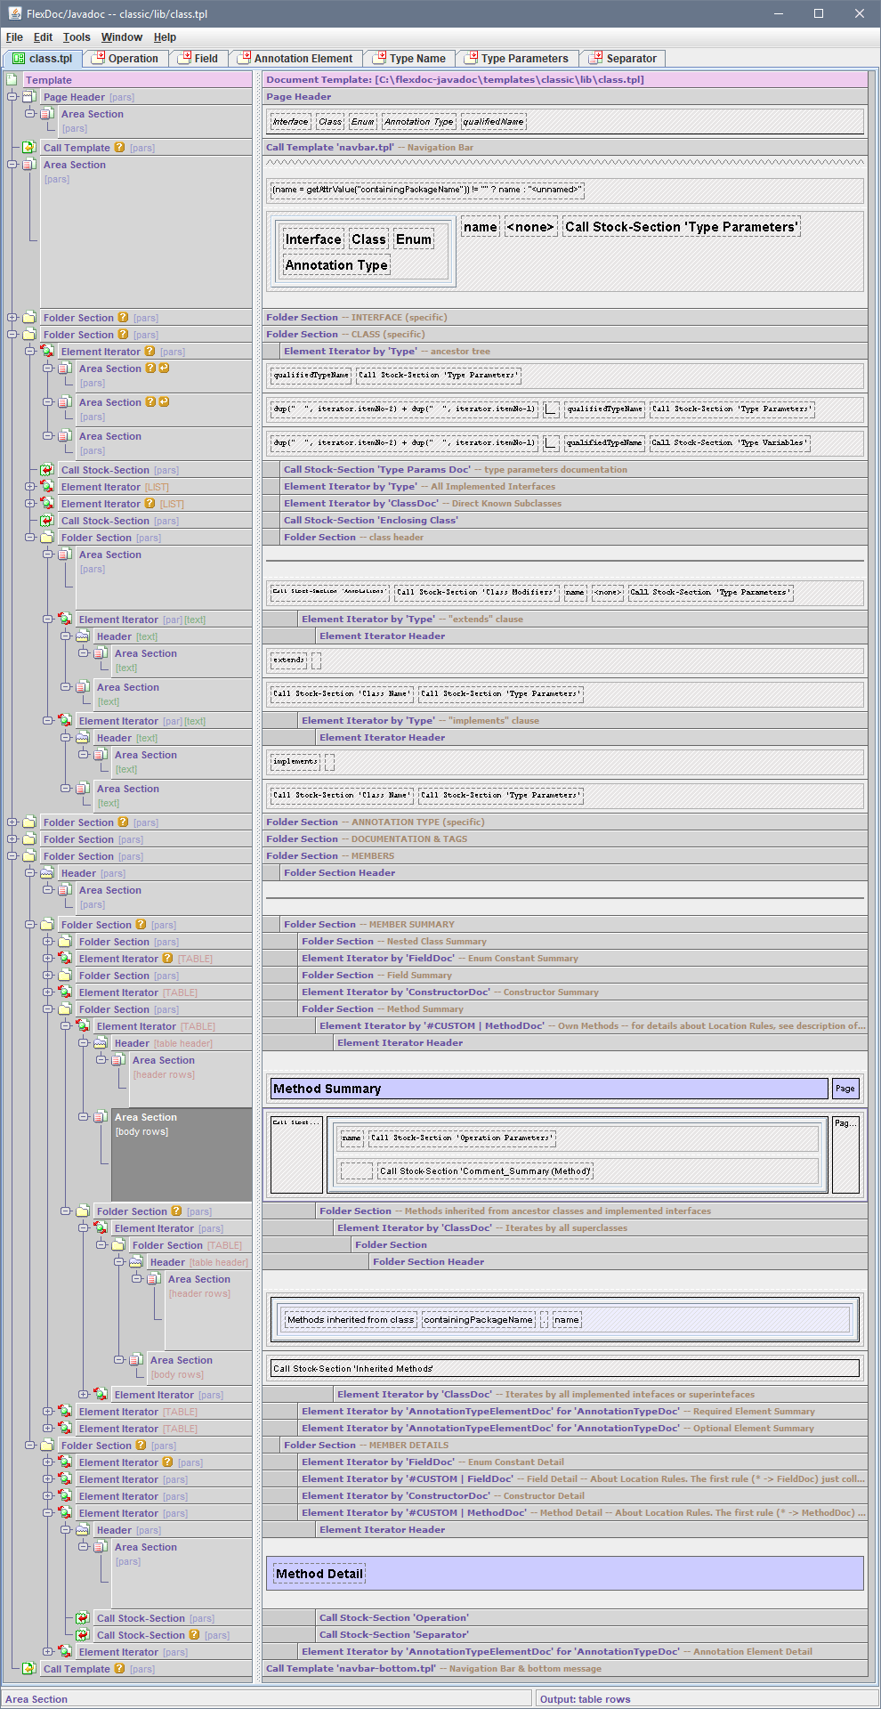Click the selected Area Section body rows icon
Screen dimensions: 881x1709
[x=100, y=1117]
